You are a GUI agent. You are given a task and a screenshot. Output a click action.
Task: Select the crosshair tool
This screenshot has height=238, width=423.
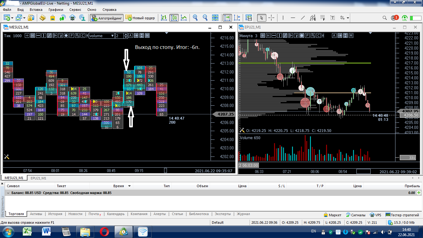(x=271, y=18)
